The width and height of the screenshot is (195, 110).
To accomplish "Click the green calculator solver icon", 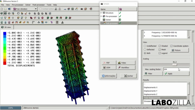I will [73, 9].
